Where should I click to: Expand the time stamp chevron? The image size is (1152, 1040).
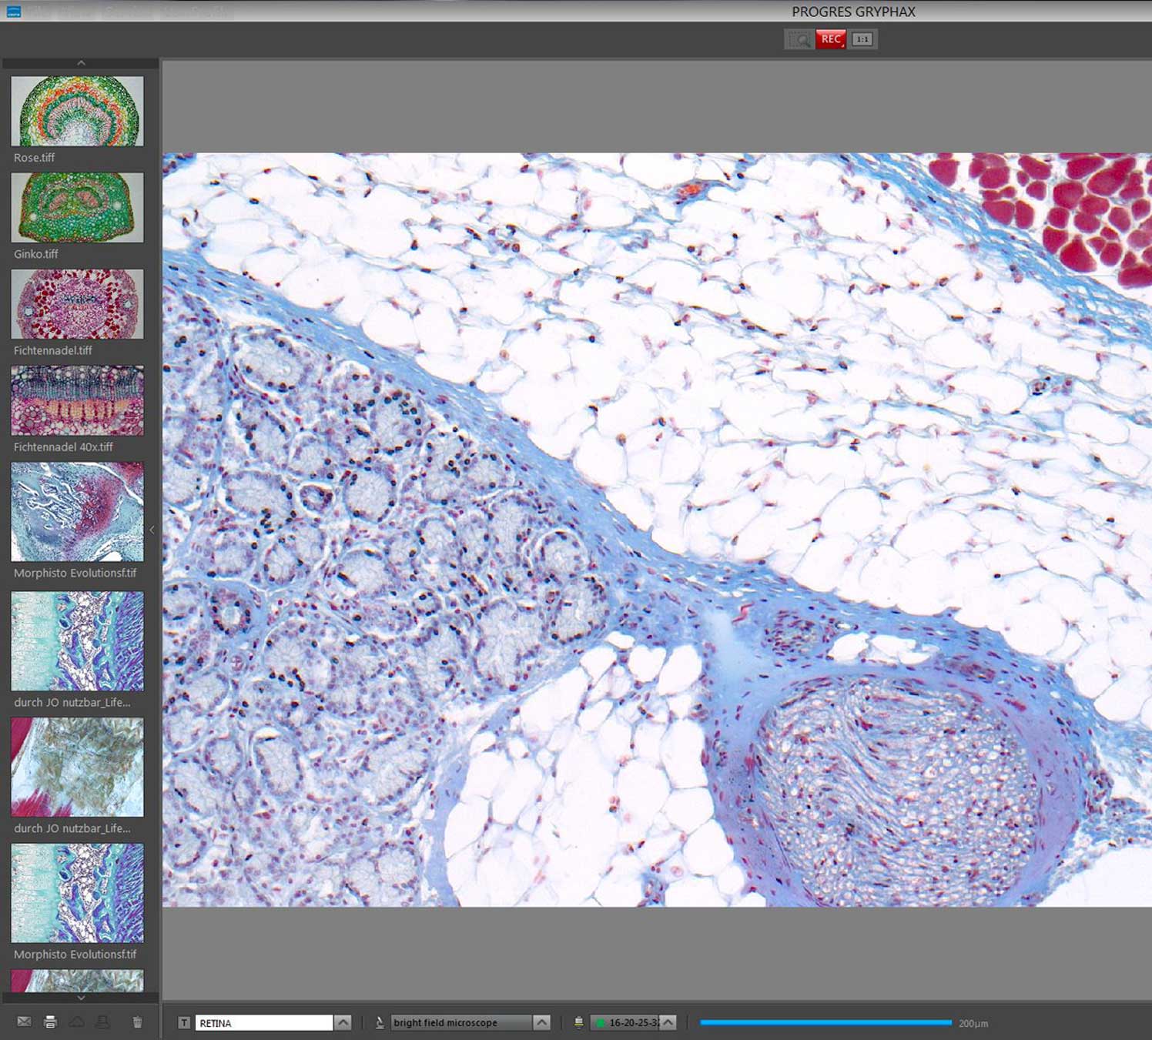pyautogui.click(x=665, y=1022)
